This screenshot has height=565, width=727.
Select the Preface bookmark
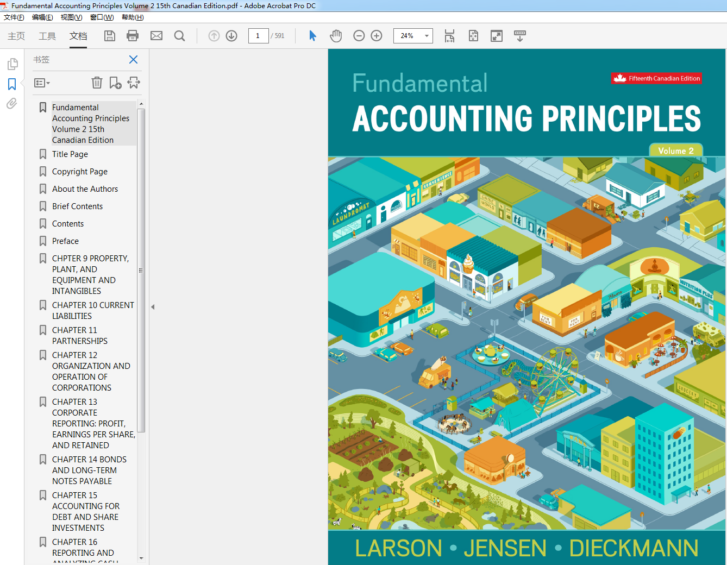tap(65, 241)
